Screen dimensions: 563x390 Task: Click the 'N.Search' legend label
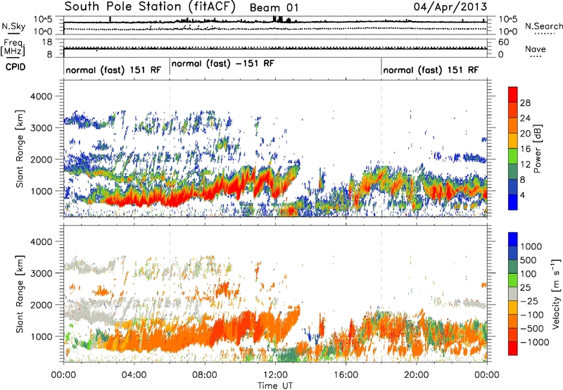pyautogui.click(x=543, y=26)
